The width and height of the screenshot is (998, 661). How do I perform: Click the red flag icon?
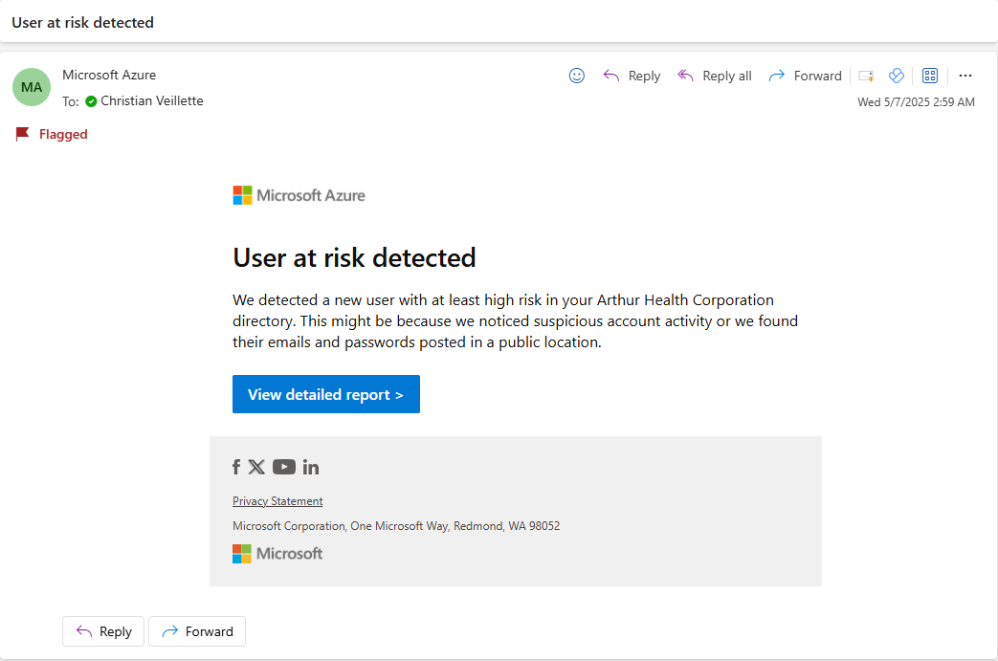(22, 134)
